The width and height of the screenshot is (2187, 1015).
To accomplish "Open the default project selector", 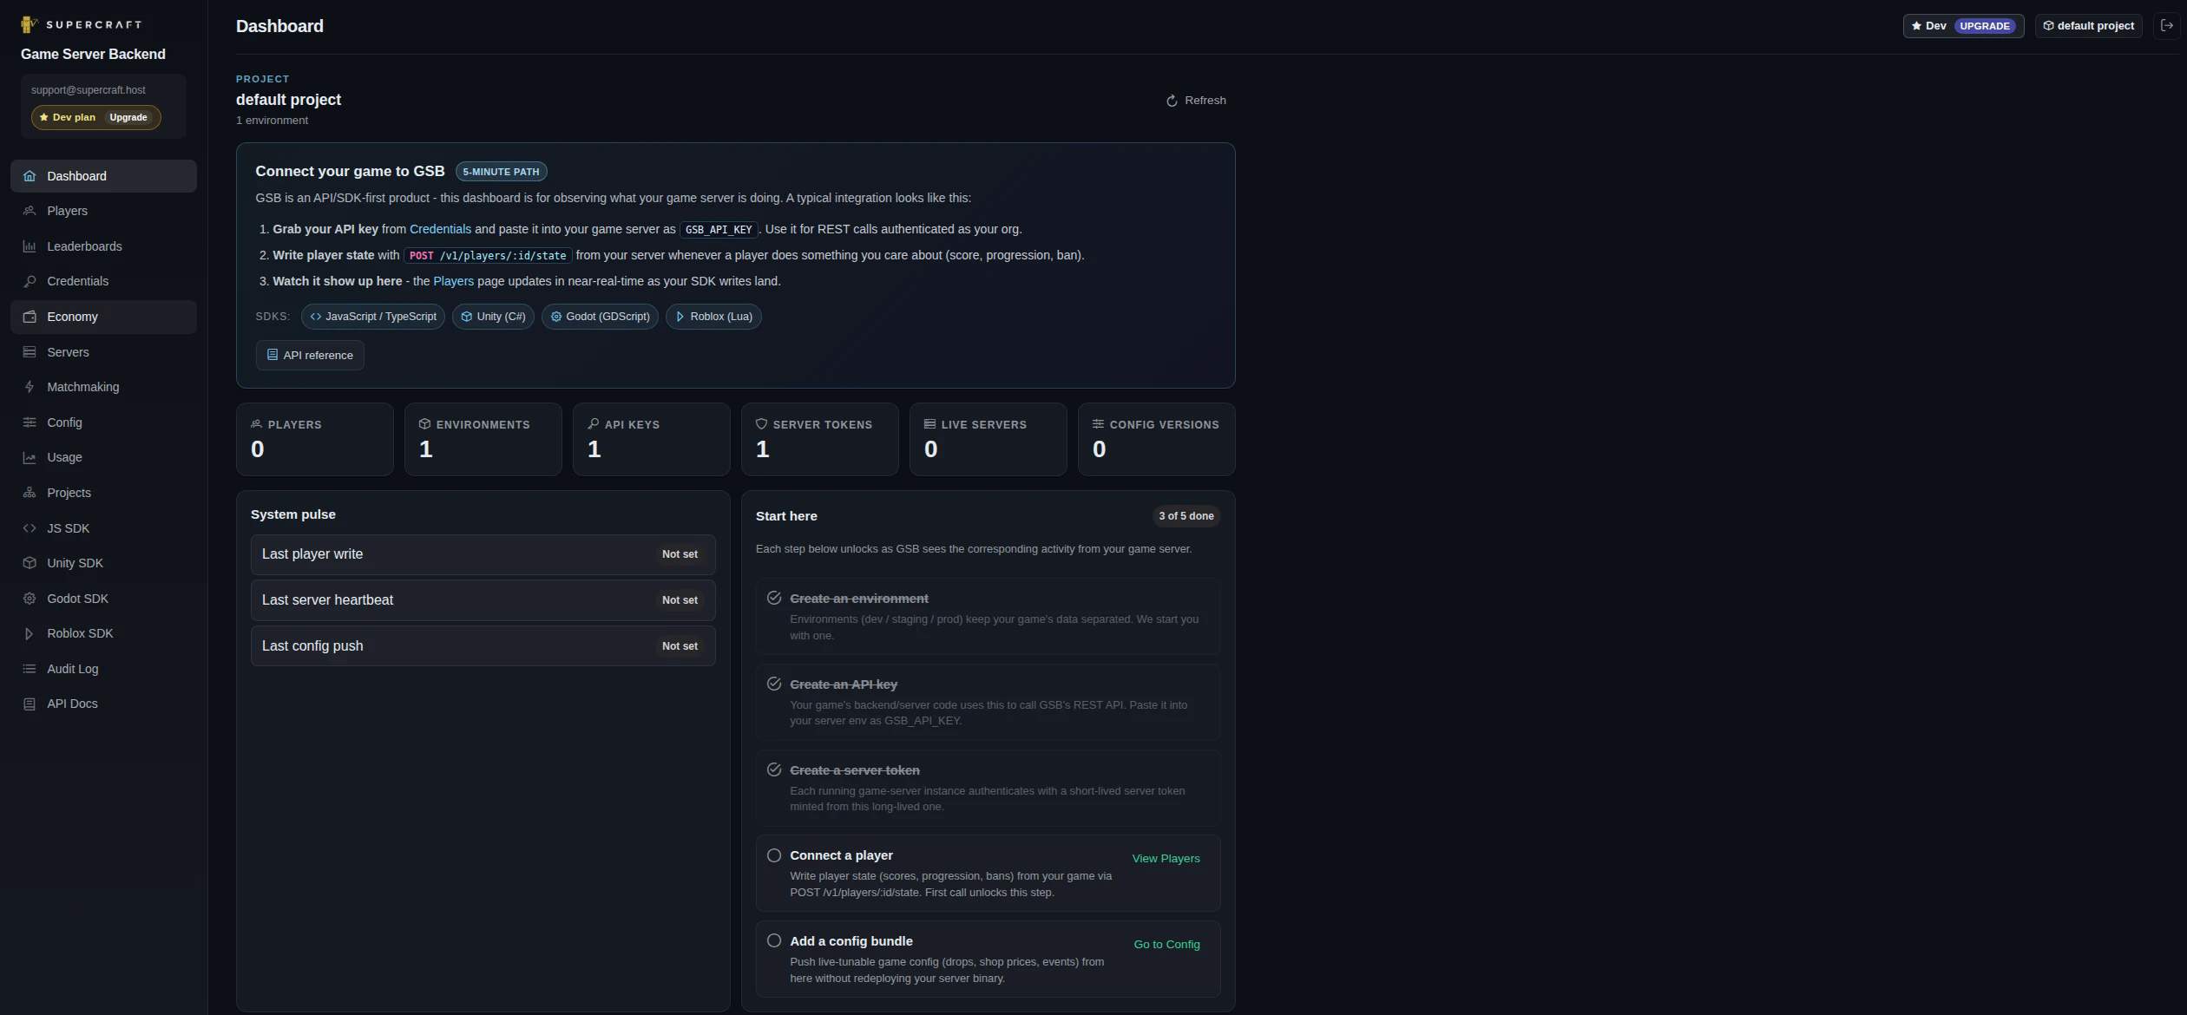I will tap(2088, 26).
